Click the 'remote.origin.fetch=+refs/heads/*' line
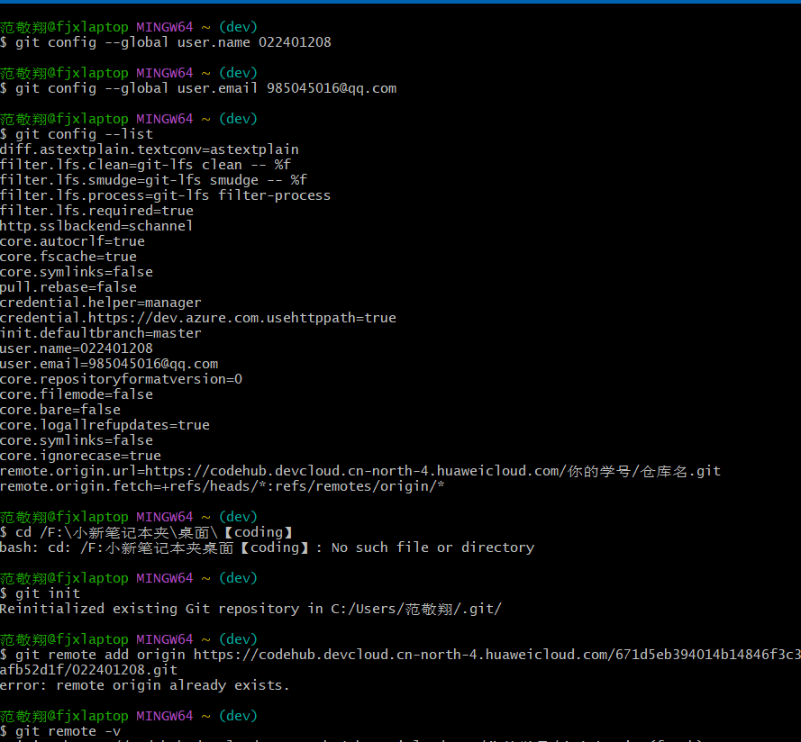The width and height of the screenshot is (801, 742). (223, 486)
